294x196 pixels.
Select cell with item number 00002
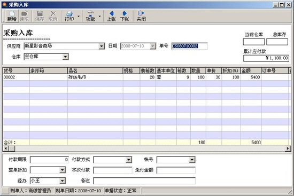point(16,77)
